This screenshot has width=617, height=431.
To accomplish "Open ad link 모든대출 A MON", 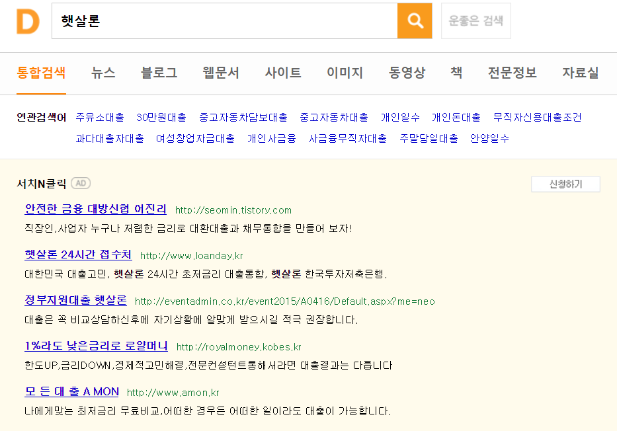I will click(71, 391).
